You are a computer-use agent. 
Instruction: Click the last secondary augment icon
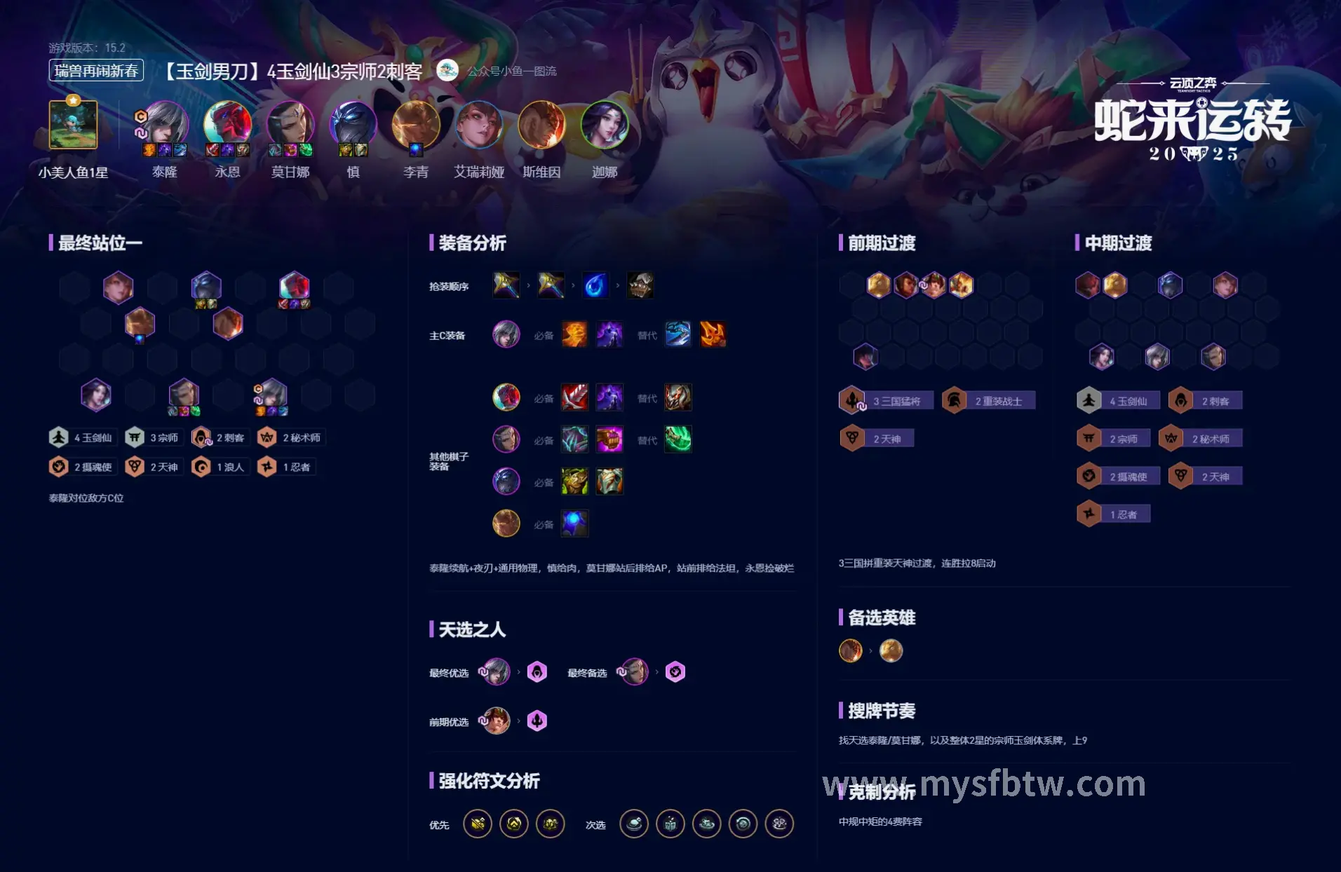tap(779, 824)
